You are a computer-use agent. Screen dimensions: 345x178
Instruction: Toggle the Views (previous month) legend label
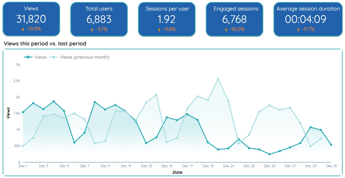85,57
